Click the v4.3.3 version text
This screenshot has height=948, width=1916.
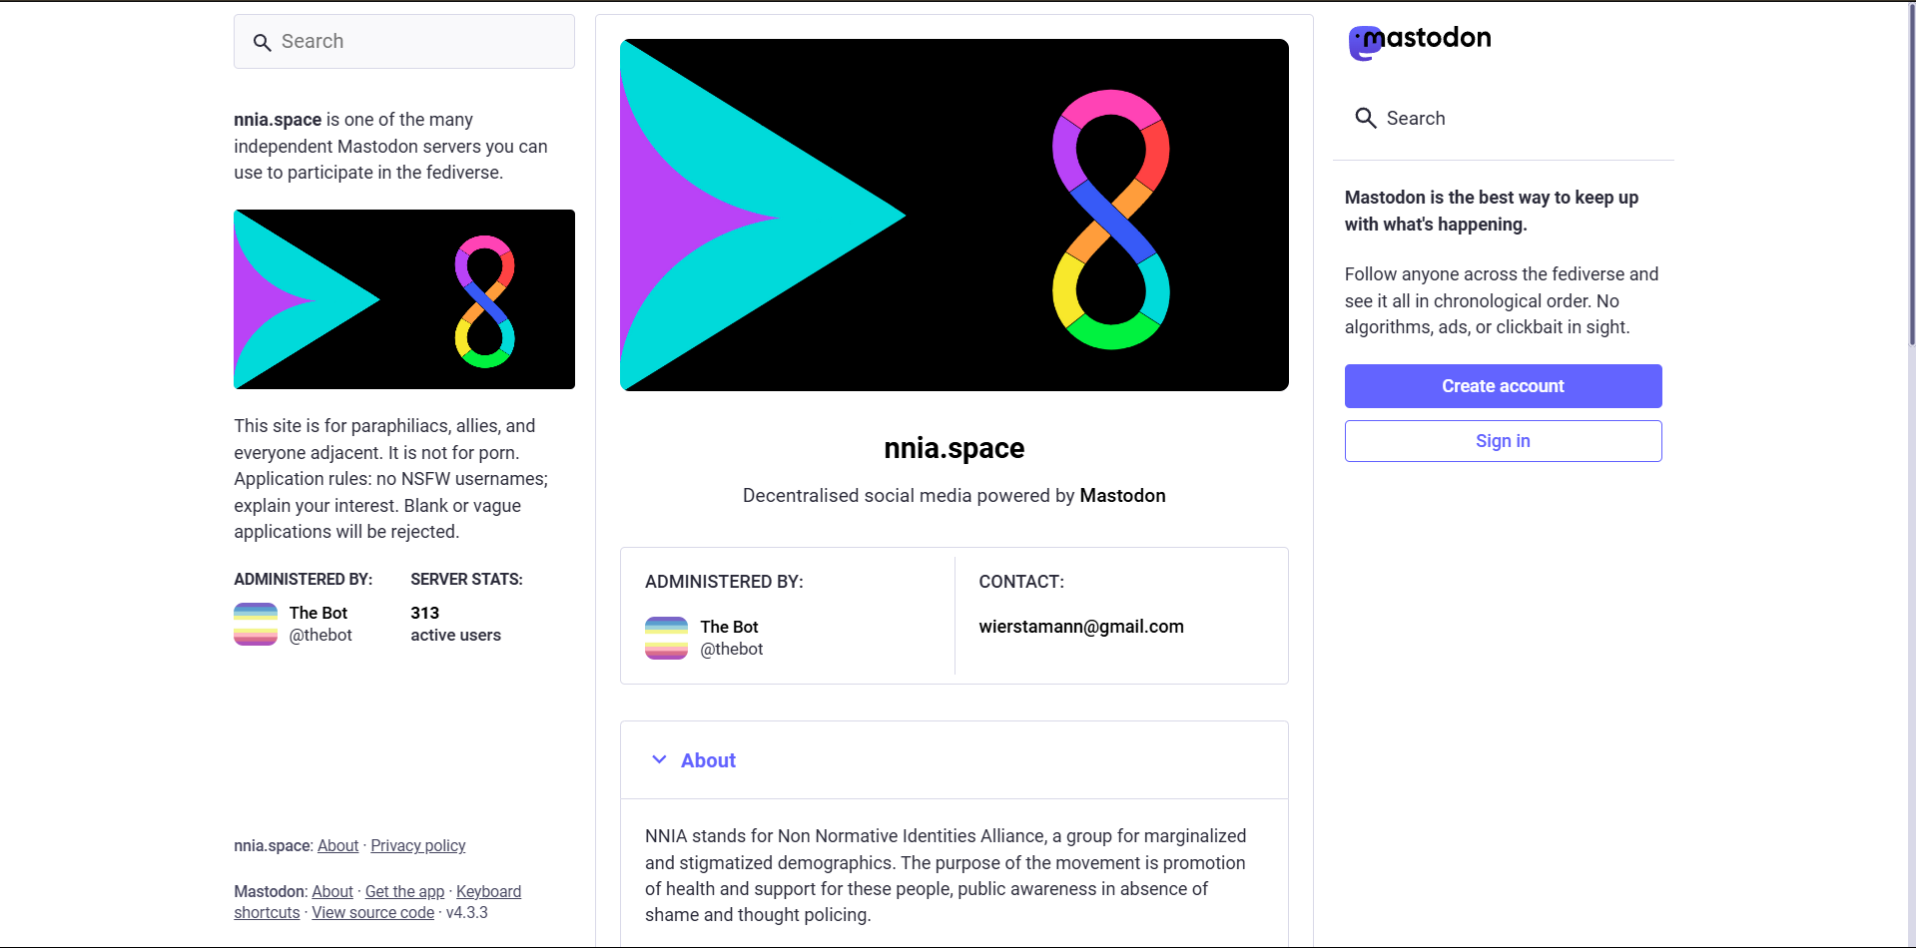pyautogui.click(x=466, y=912)
